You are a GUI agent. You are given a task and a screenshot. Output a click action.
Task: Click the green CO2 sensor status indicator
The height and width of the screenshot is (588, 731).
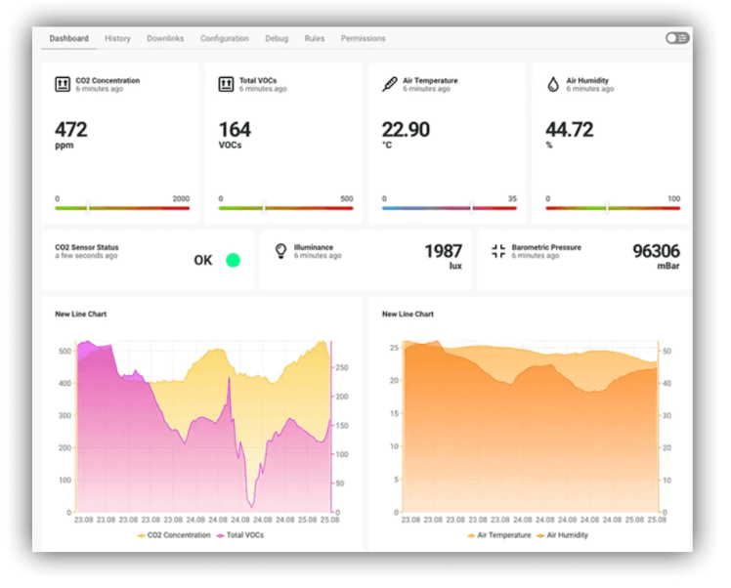(234, 260)
